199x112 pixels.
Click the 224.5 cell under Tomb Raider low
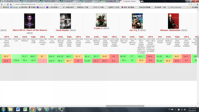(52, 56)
